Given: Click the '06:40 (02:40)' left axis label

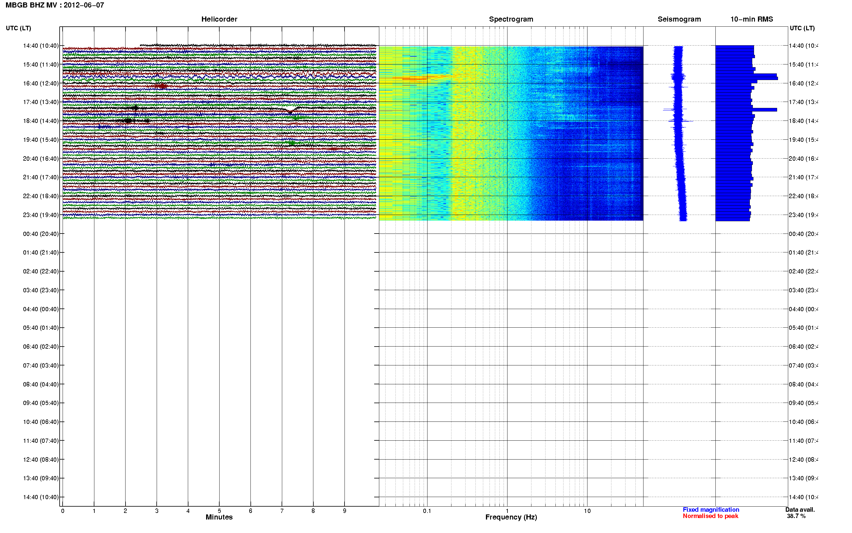Looking at the screenshot, I should point(41,347).
